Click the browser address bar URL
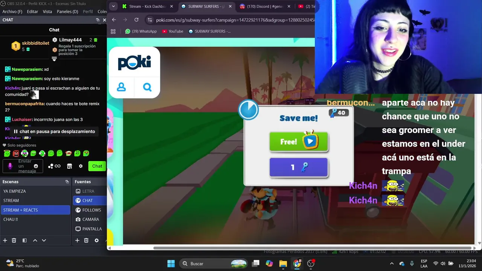The height and width of the screenshot is (271, 482). (x=235, y=20)
